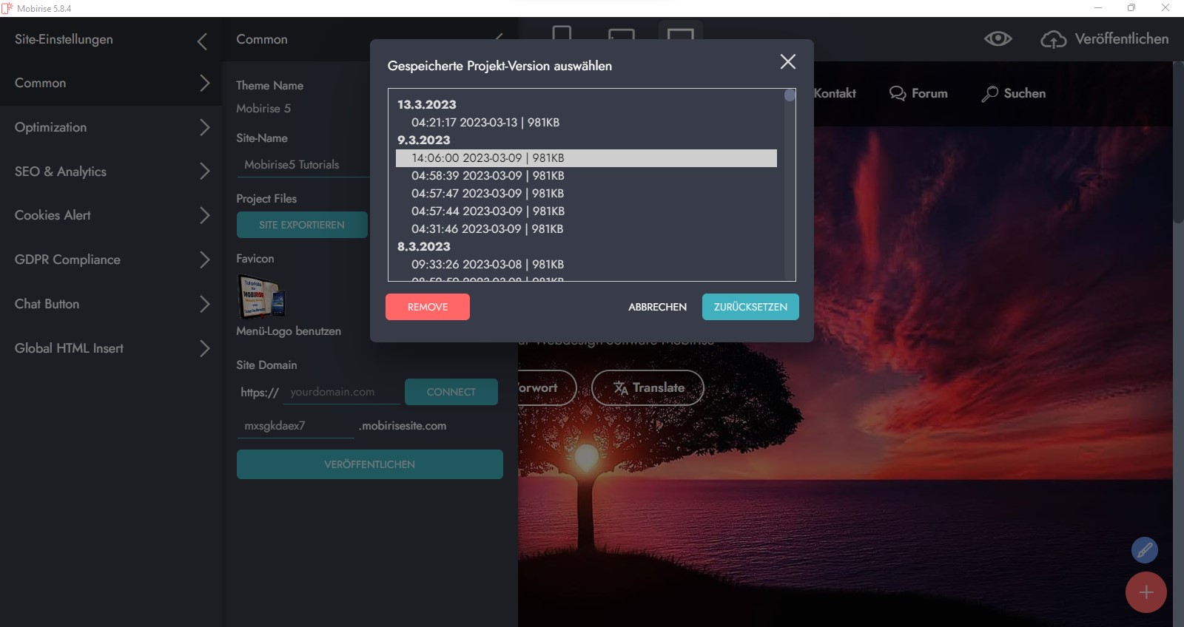Click the blue pencil edit icon
The image size is (1184, 627).
[x=1144, y=549]
